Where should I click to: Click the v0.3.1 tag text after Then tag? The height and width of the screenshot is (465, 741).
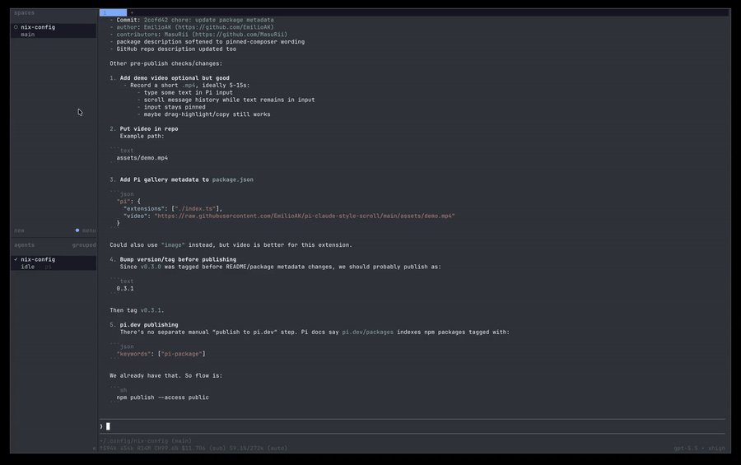click(151, 310)
